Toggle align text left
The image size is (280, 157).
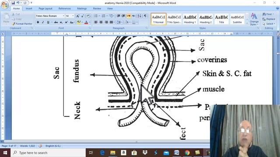coord(96,22)
